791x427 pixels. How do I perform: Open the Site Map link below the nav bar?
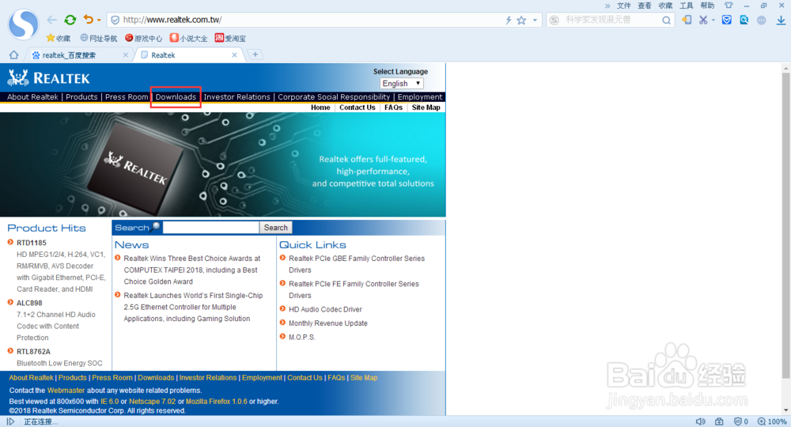(426, 108)
